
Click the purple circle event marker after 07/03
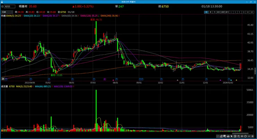(105, 79)
